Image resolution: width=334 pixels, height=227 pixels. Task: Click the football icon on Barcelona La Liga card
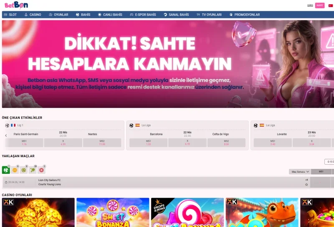click(132, 125)
